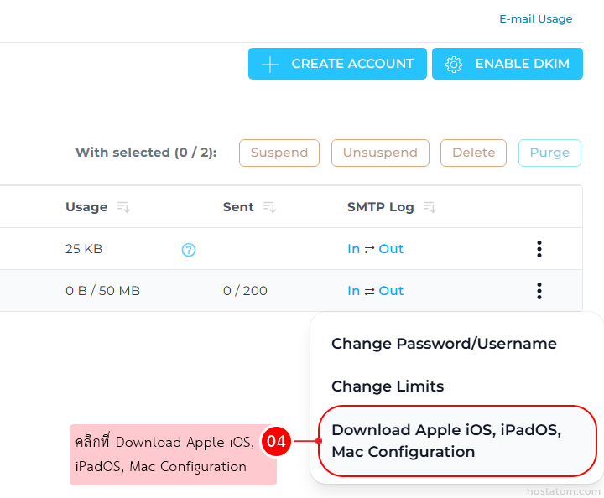
Task: Click the plus icon on Create Account
Action: coord(270,65)
